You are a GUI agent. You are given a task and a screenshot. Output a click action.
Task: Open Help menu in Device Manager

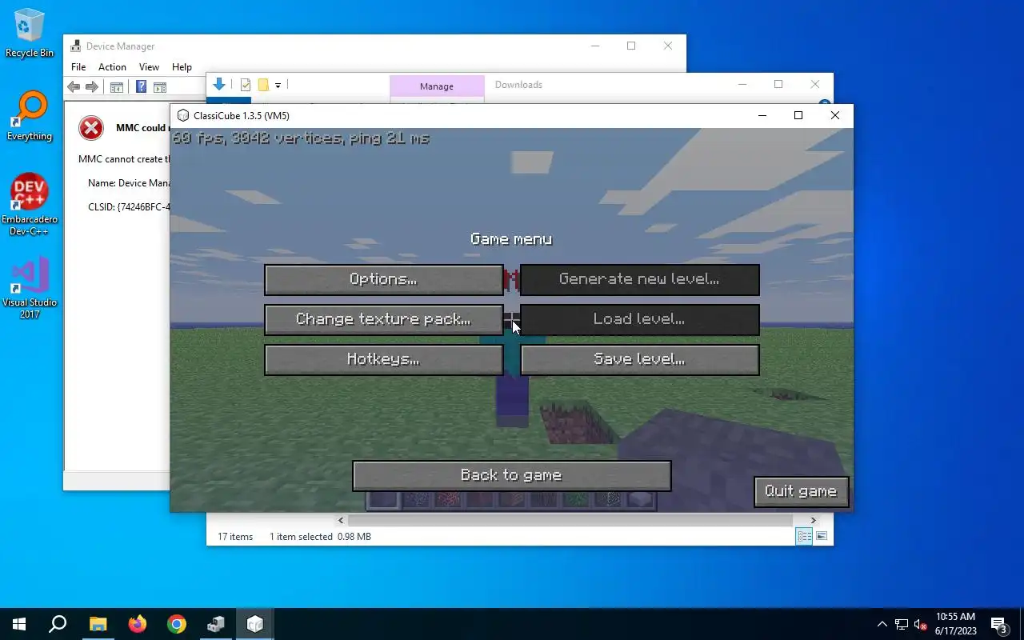pos(182,67)
